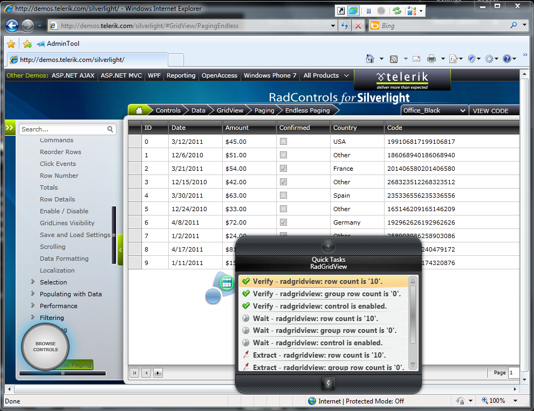Image resolution: width=534 pixels, height=411 pixels.
Task: Click the green refresh arrows recorder icon
Action: click(x=397, y=11)
